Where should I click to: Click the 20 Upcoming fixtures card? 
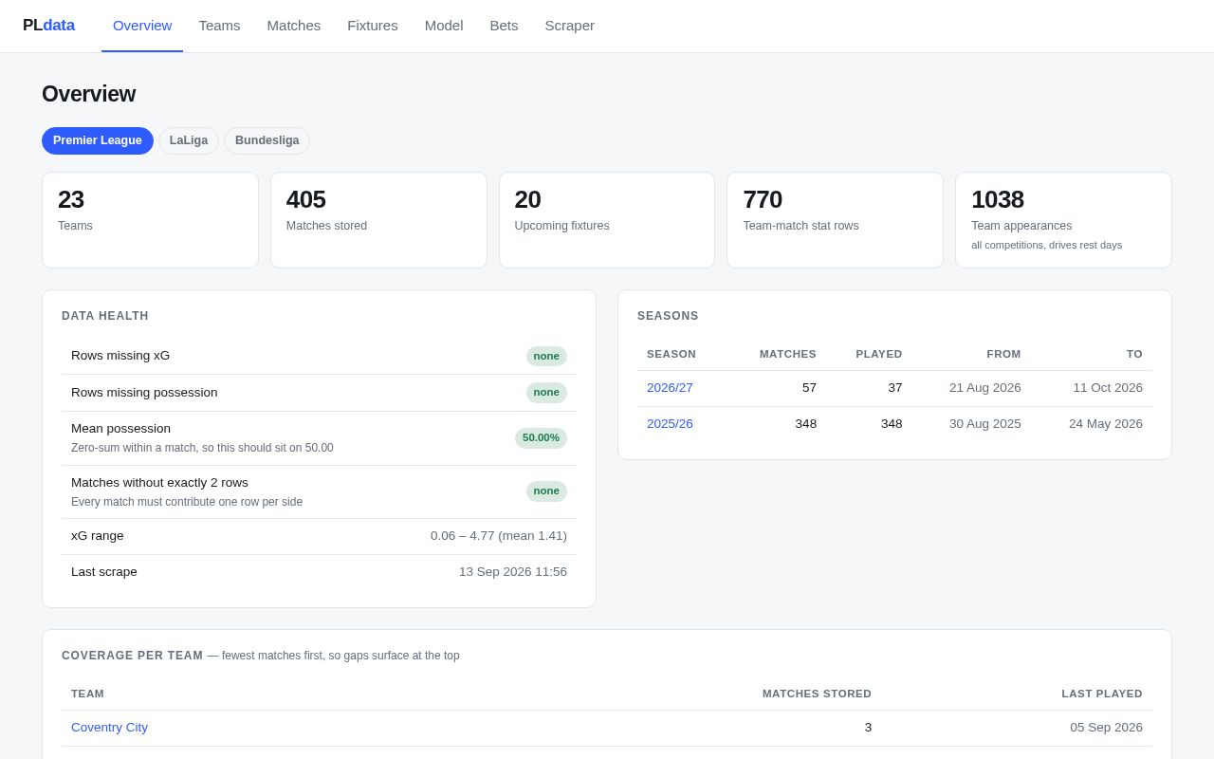pos(607,220)
